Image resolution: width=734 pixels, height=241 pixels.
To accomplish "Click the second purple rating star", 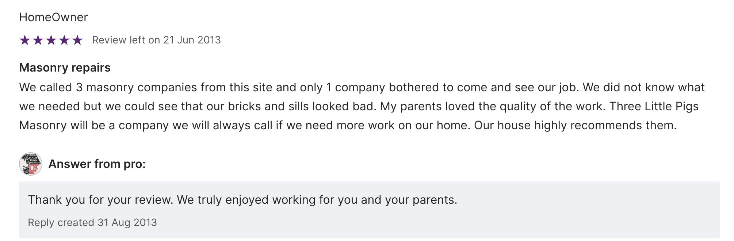I will [x=38, y=40].
